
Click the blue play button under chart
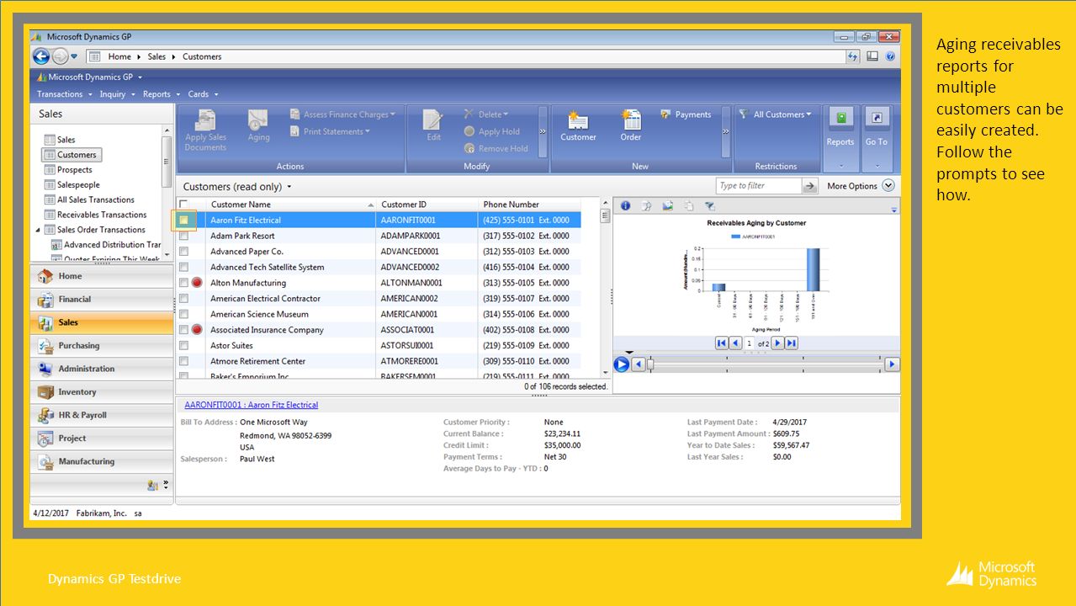(622, 364)
